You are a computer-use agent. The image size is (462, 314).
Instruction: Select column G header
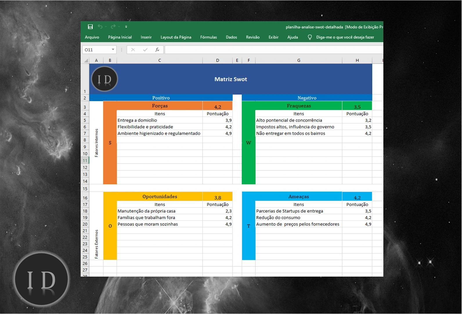[299, 60]
